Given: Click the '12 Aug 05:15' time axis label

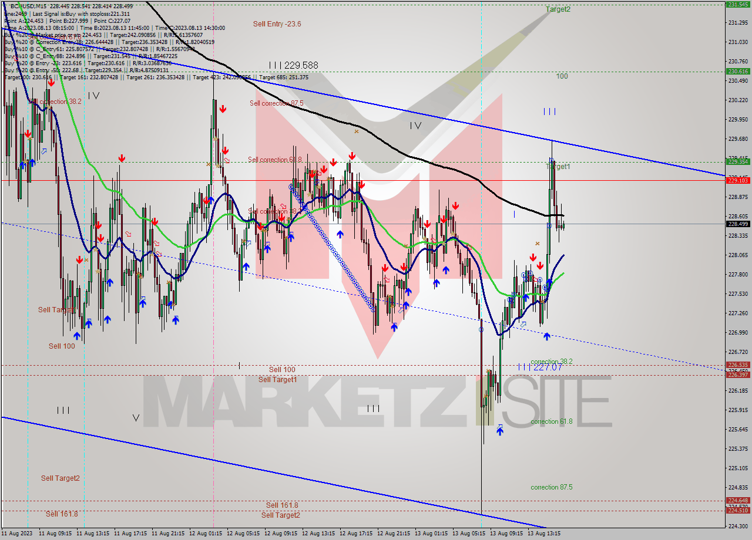Looking at the screenshot, I should [243, 534].
